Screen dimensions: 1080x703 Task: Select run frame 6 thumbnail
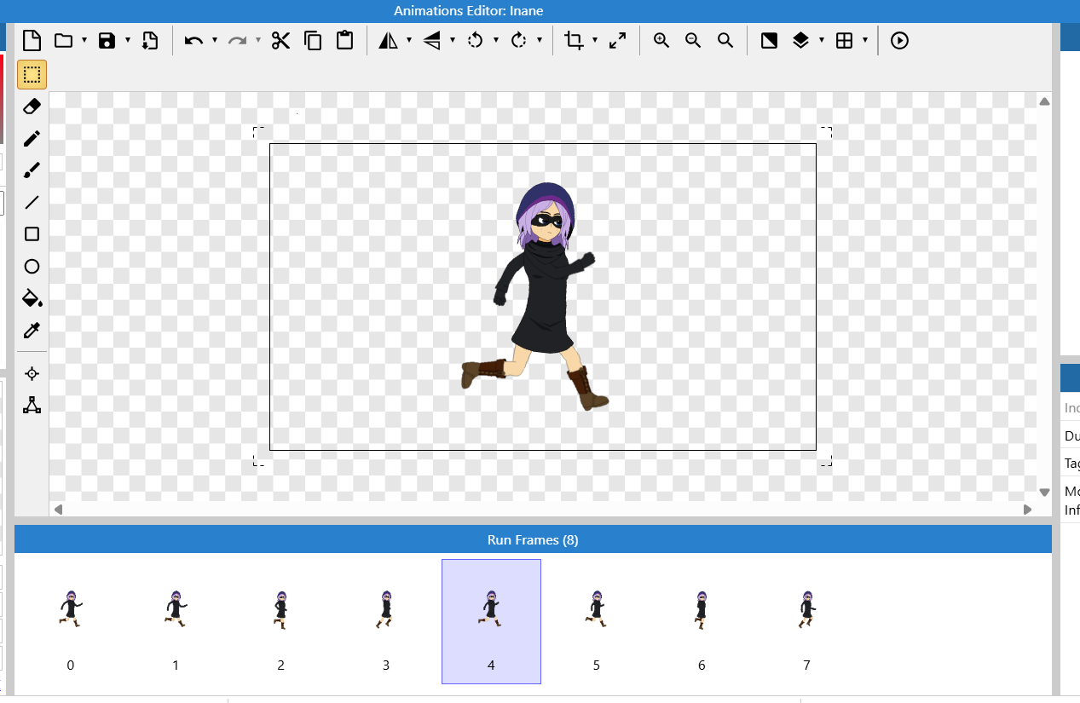tap(702, 621)
